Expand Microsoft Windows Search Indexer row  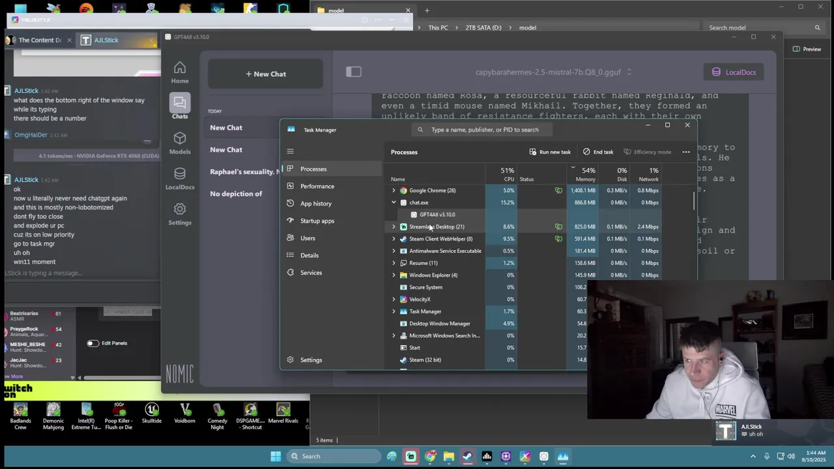394,335
